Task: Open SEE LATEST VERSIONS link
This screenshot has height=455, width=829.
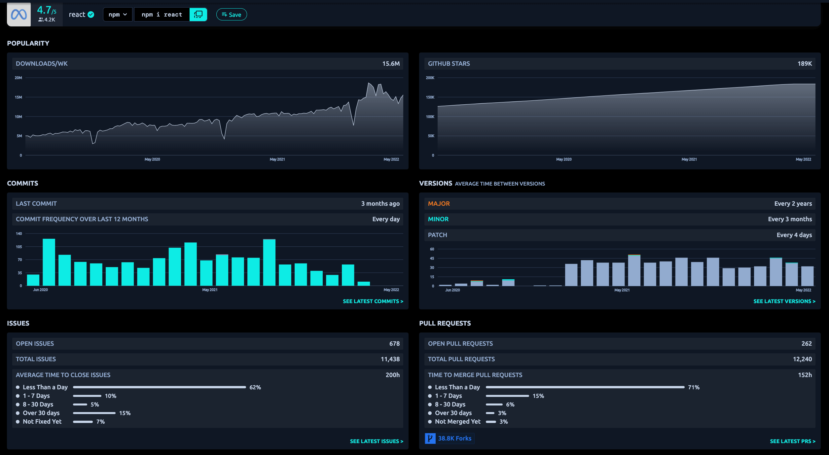Action: (x=784, y=301)
